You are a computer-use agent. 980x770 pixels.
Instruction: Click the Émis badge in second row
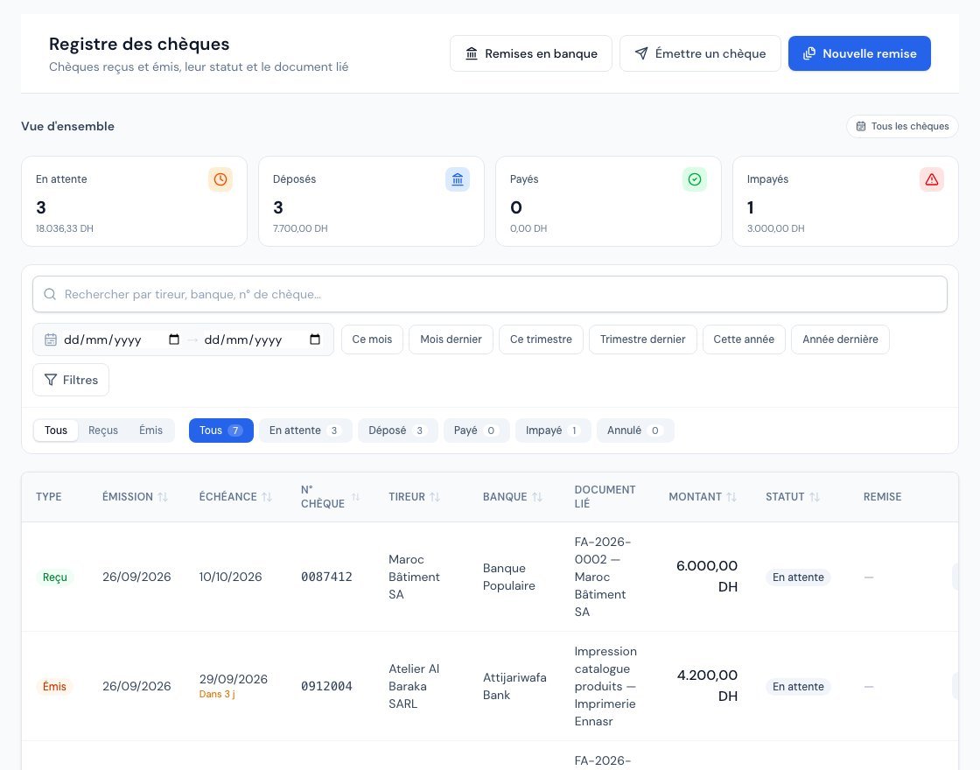[x=54, y=687]
